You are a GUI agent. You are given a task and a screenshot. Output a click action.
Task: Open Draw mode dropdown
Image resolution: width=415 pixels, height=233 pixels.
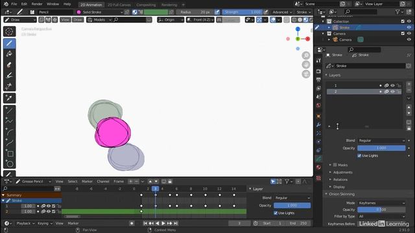point(20,20)
